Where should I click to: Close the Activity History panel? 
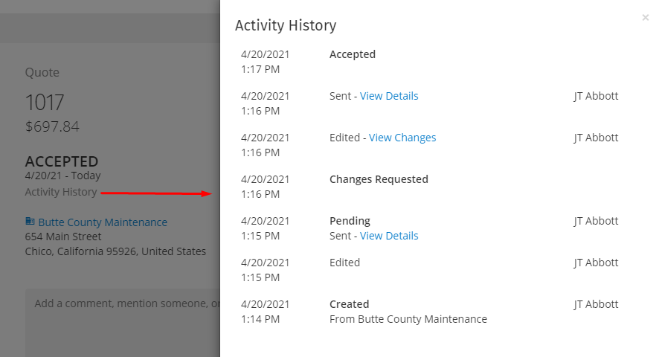click(645, 18)
